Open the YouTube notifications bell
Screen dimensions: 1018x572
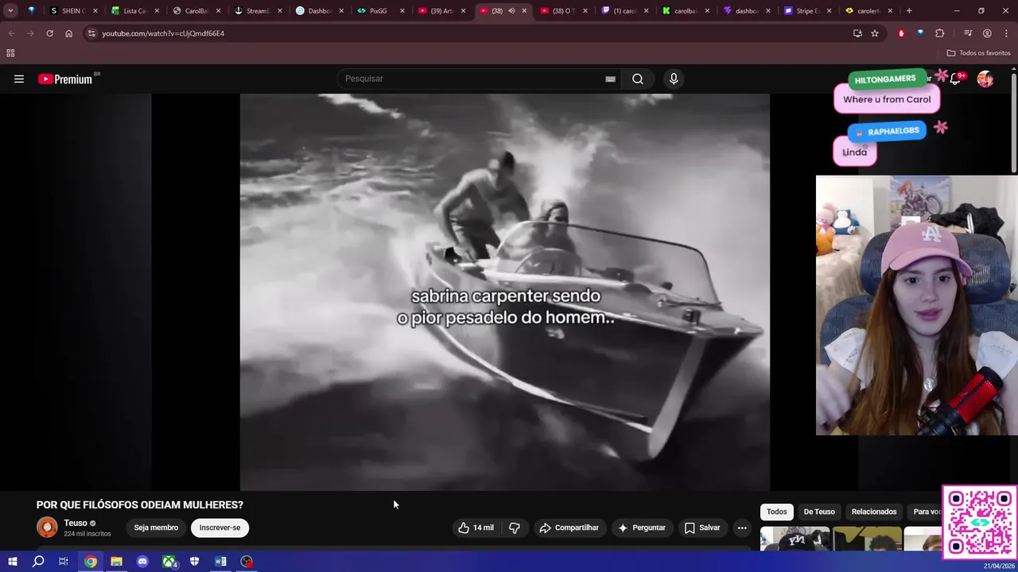tap(955, 79)
